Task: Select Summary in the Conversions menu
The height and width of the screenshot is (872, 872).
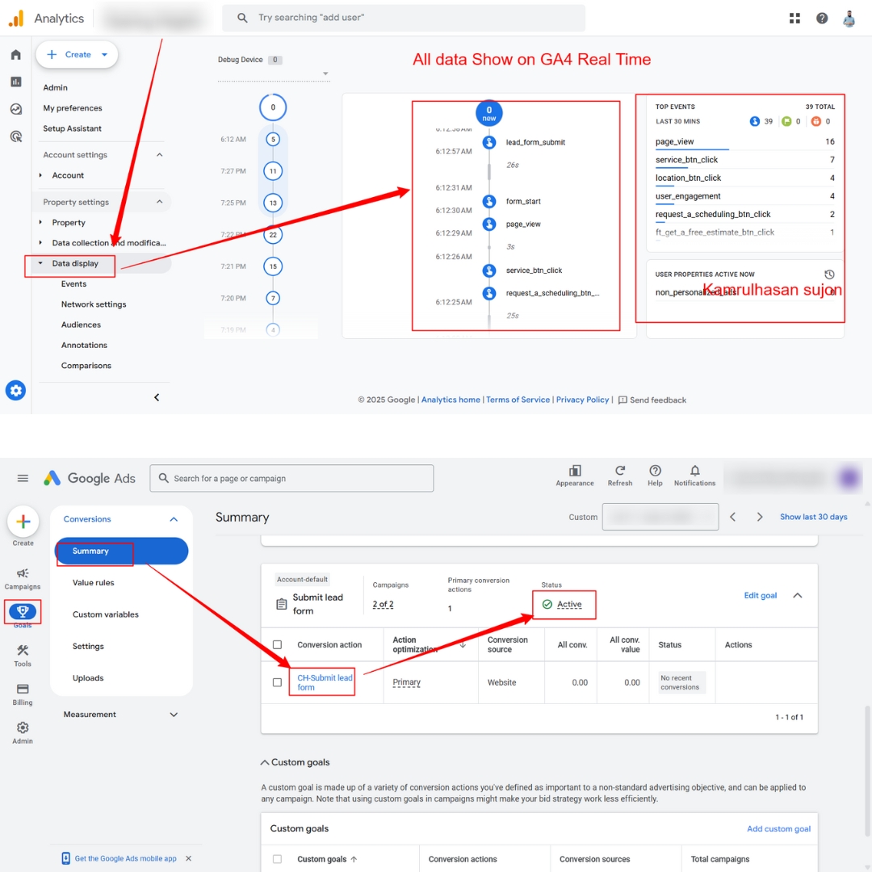Action: [x=121, y=551]
